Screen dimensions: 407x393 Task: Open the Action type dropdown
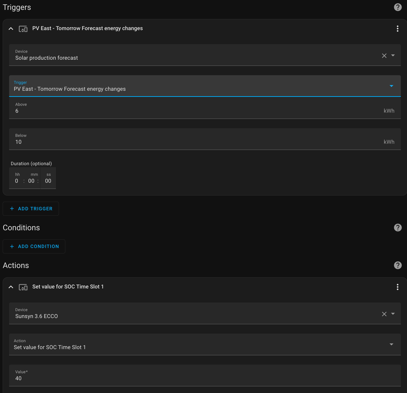[x=391, y=344]
